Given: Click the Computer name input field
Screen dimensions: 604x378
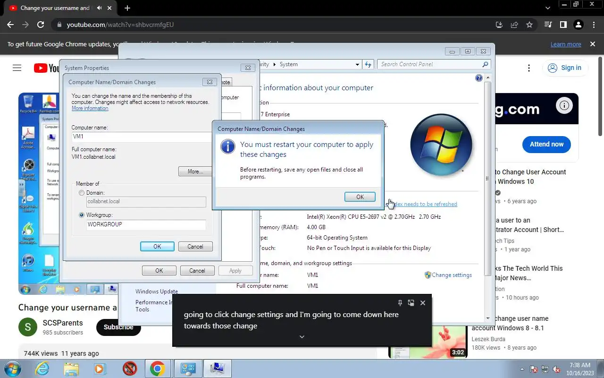Looking at the screenshot, I should tap(141, 137).
